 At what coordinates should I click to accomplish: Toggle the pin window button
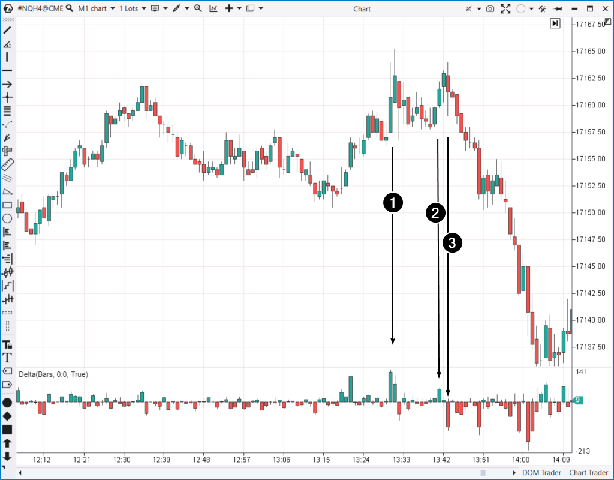pos(558,8)
